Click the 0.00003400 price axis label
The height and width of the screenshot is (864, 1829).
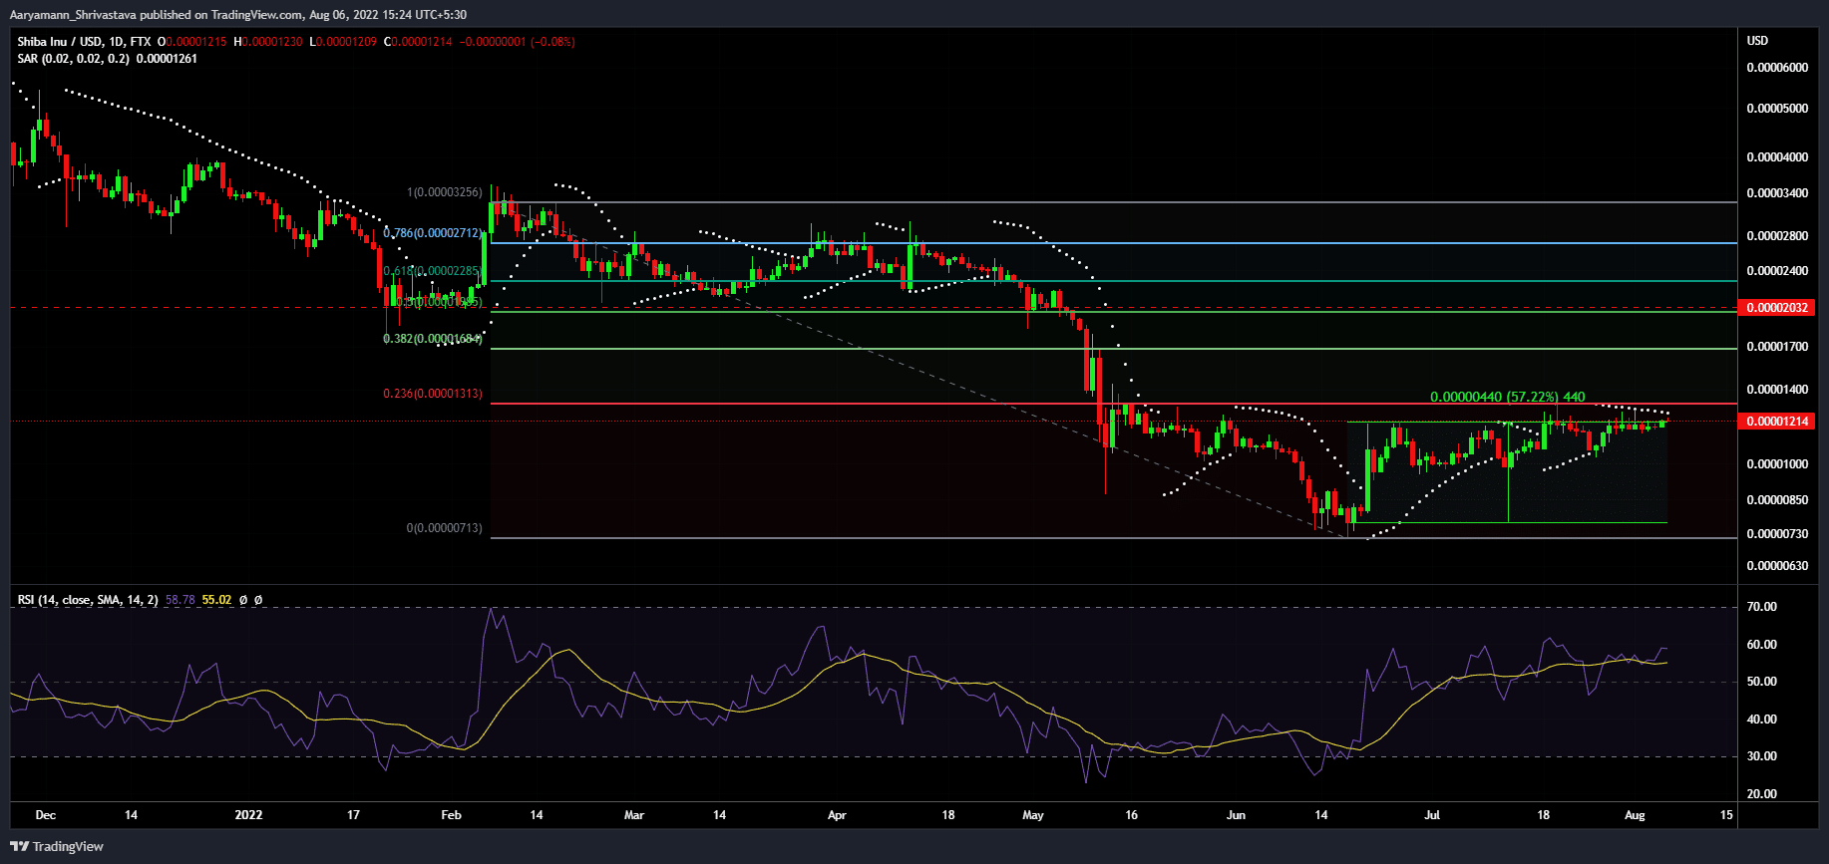point(1777,193)
